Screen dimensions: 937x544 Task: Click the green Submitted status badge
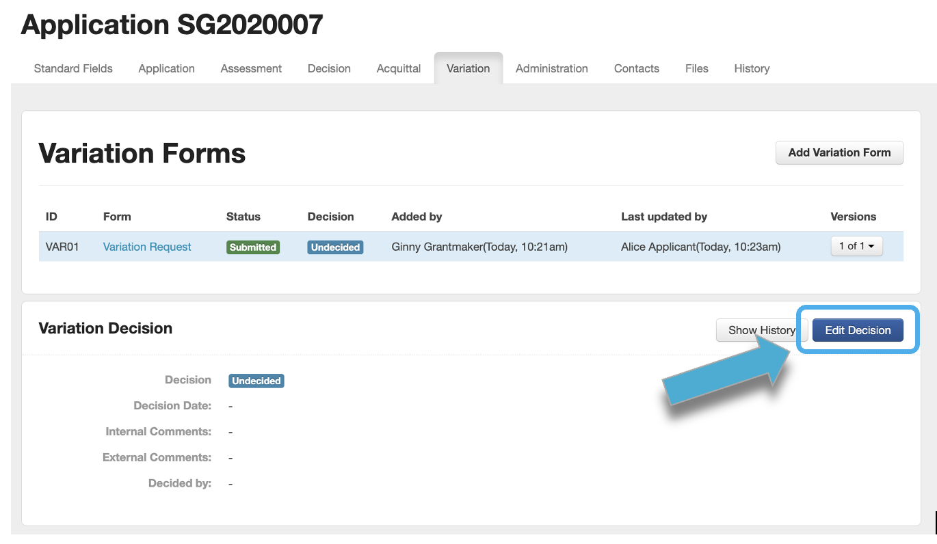pos(253,247)
